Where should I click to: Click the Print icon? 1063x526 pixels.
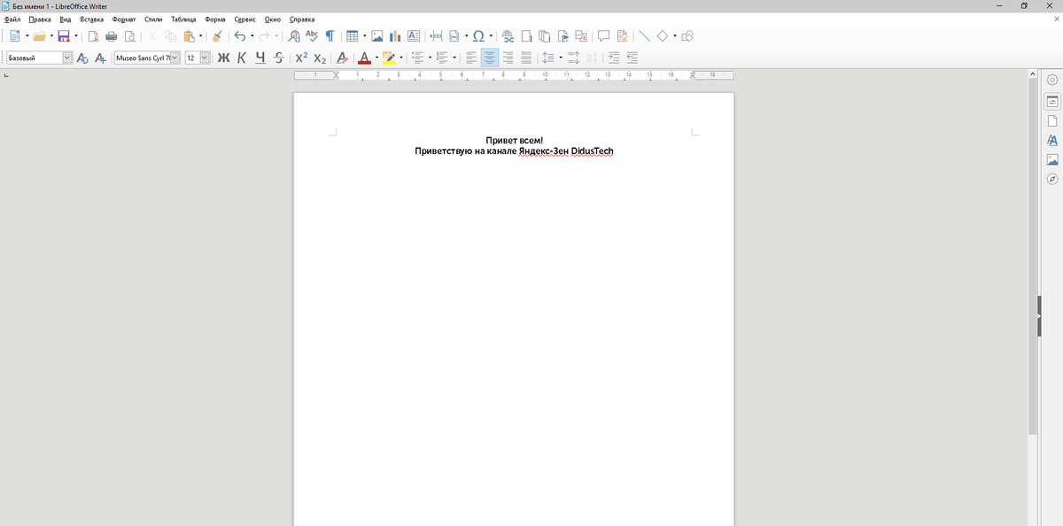pyautogui.click(x=111, y=36)
